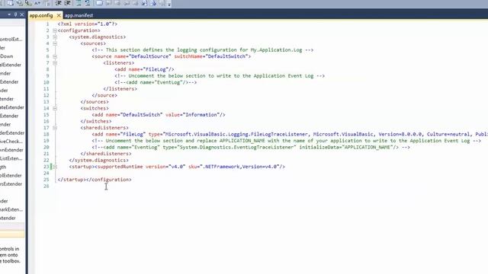Clear all bookmarks using the last toolbar icon
Screen dimensions: 488x274
tap(162, 3)
